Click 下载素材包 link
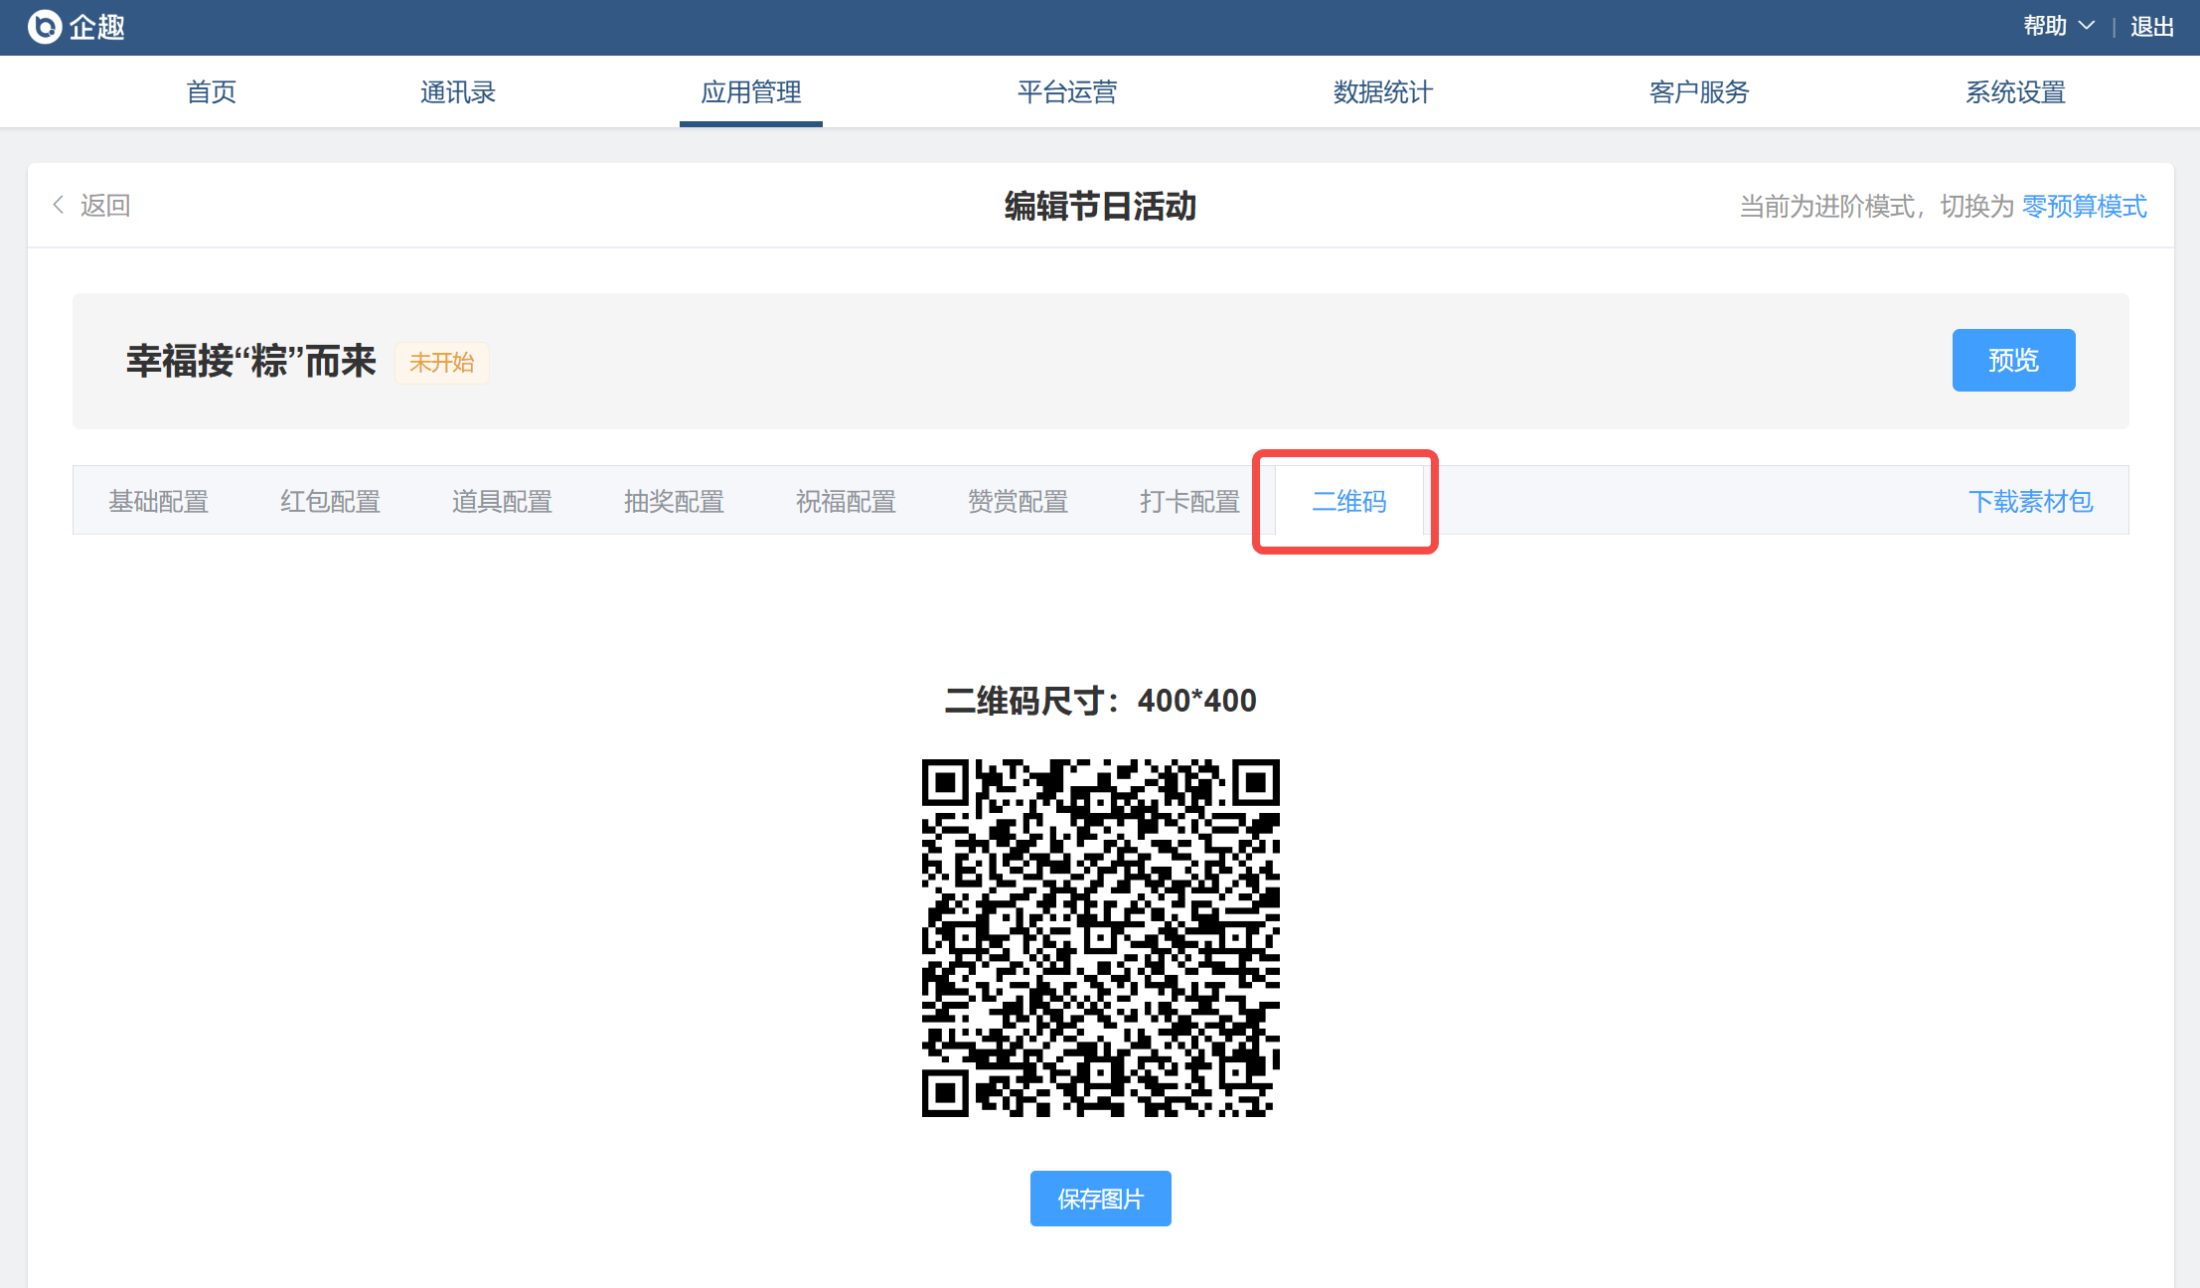 (x=2030, y=501)
